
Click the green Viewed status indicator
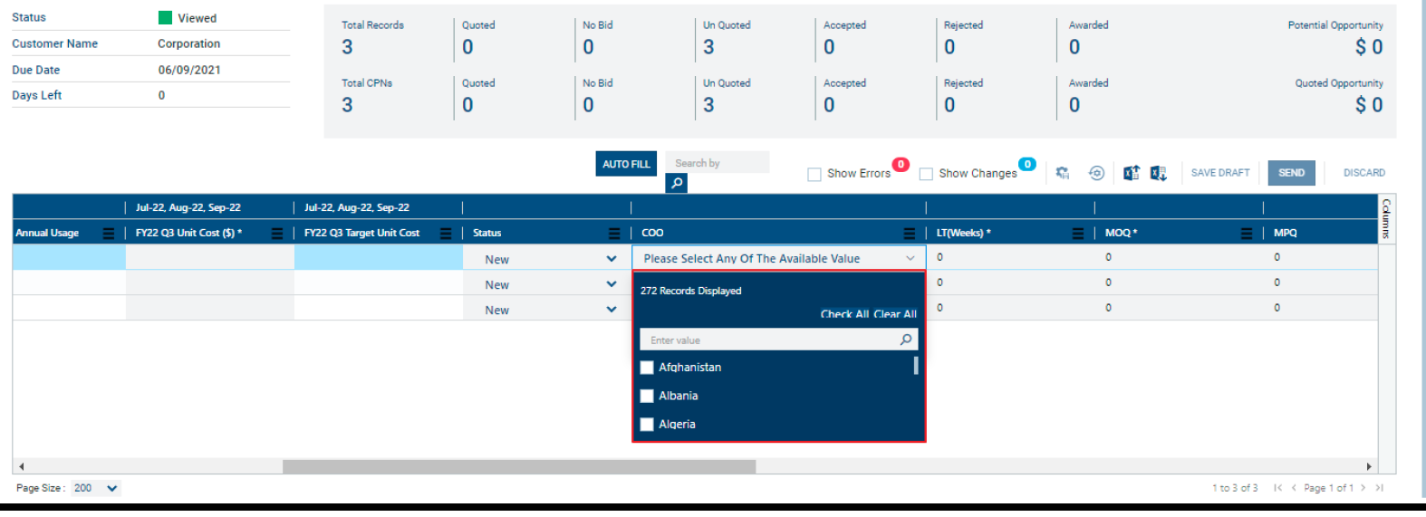[165, 17]
